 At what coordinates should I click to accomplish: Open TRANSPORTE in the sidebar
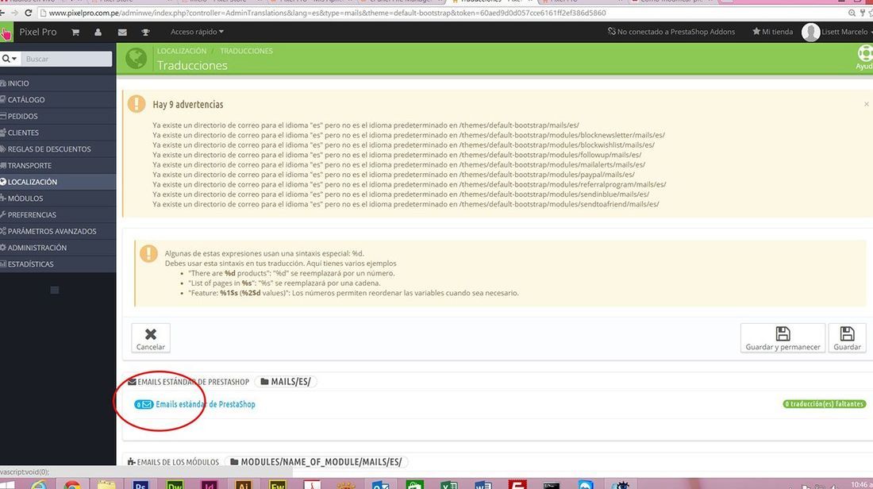coord(58,165)
